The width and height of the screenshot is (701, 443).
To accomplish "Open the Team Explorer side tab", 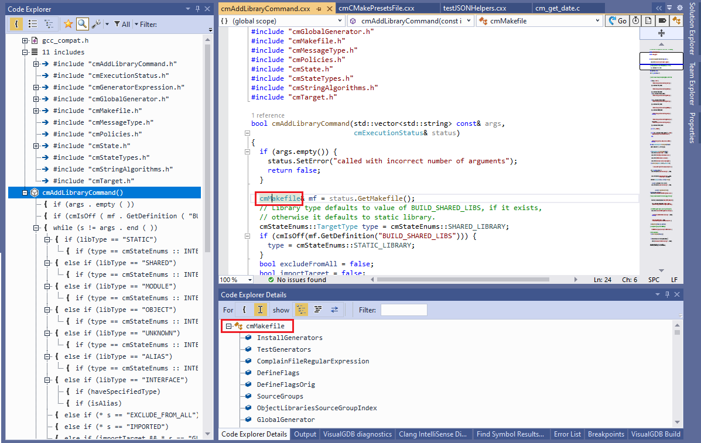I will [x=692, y=84].
